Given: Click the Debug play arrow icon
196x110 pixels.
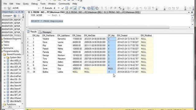Looking at the screenshot, I should 55,8.
